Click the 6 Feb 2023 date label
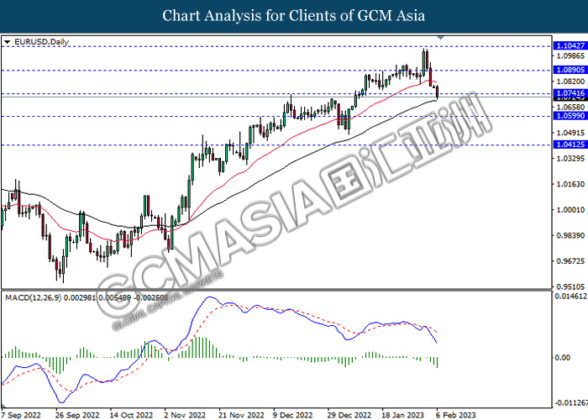 point(455,415)
